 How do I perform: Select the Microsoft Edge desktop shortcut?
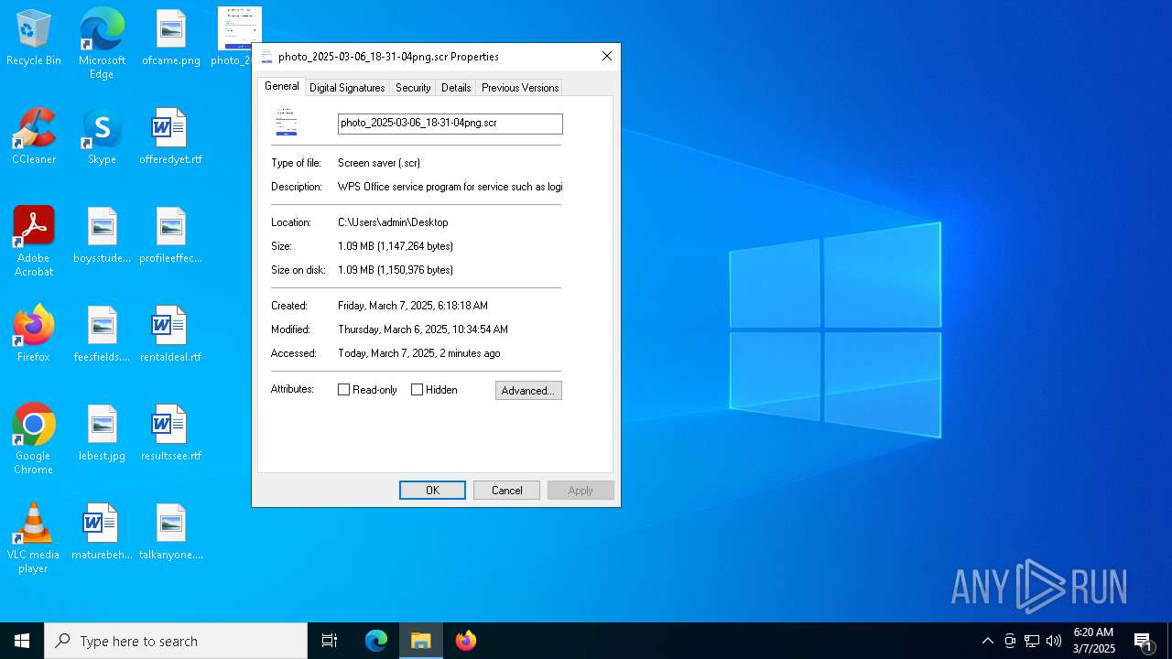point(102,43)
